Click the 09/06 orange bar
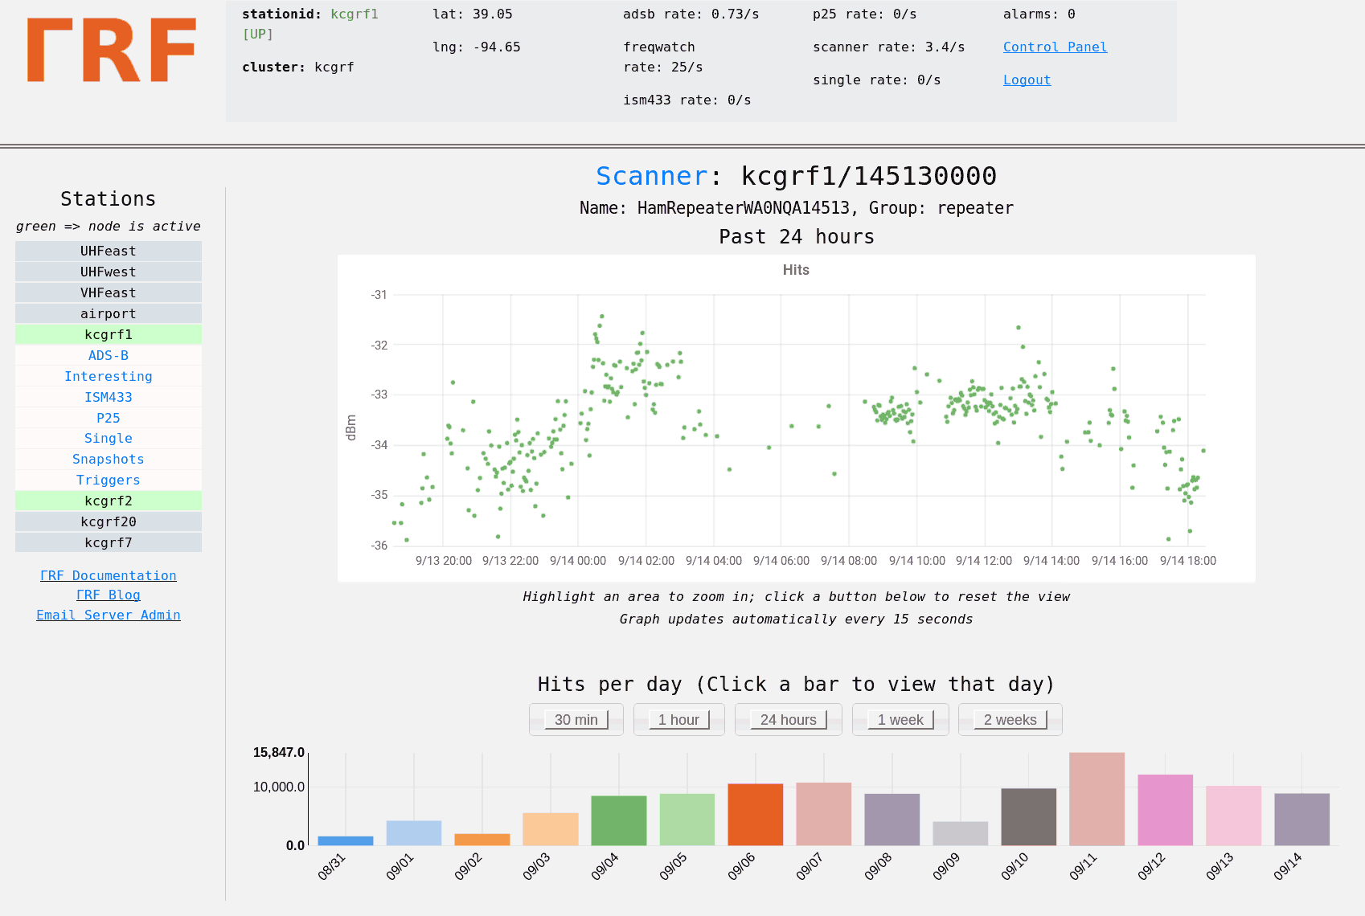Image resolution: width=1365 pixels, height=916 pixels. click(x=756, y=815)
